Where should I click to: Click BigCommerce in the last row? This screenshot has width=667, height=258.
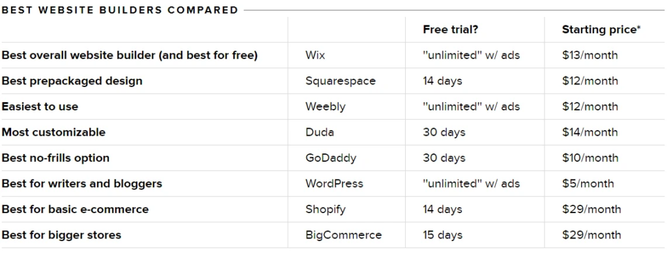click(343, 235)
